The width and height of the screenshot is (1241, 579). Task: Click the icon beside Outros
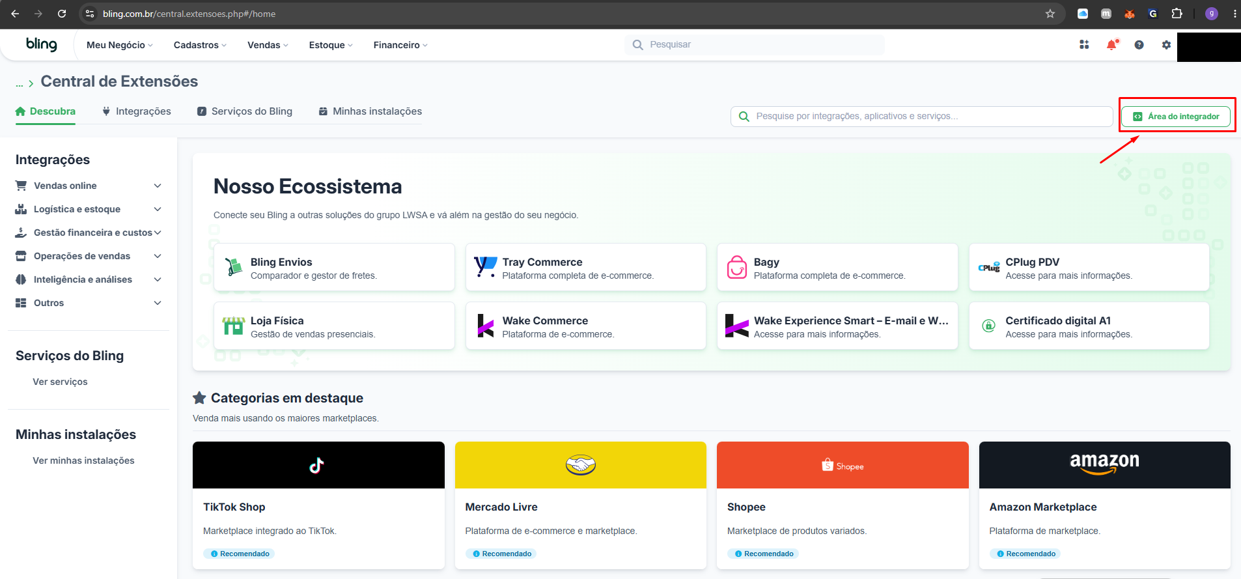(x=21, y=303)
